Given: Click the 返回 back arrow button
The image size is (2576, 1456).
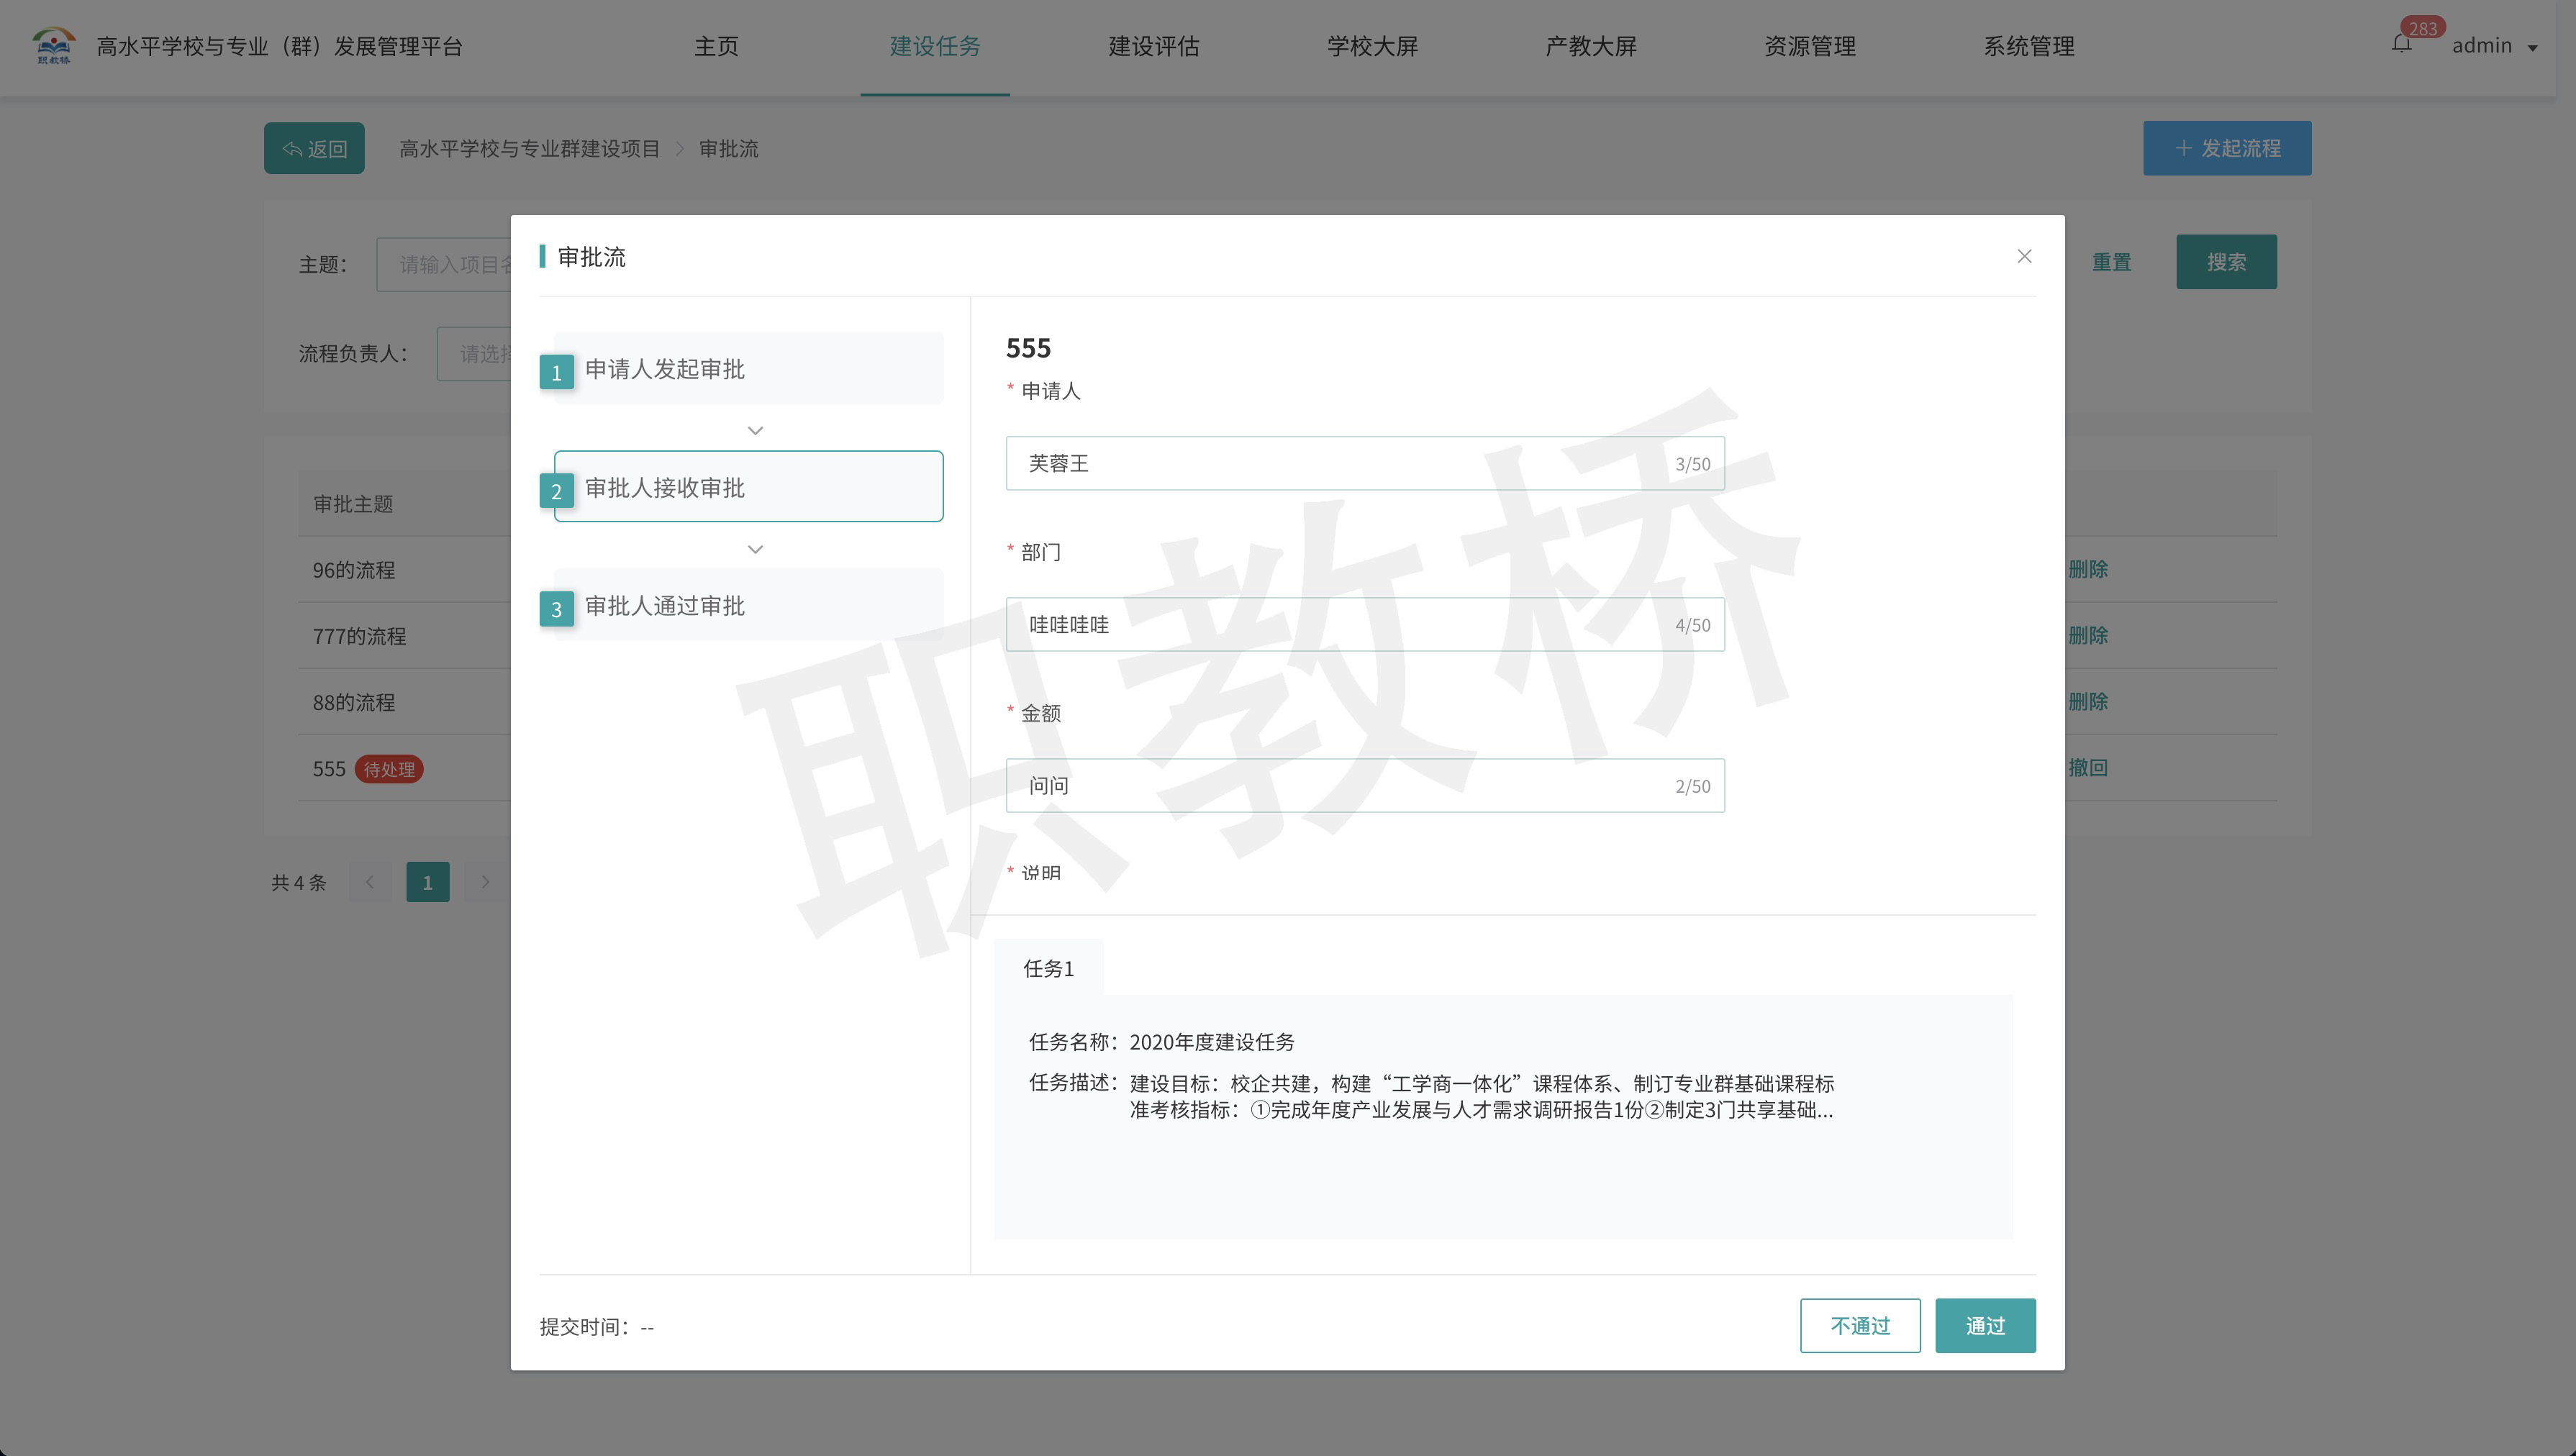Looking at the screenshot, I should point(314,148).
